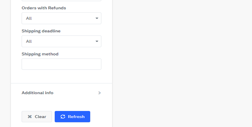The height and width of the screenshot is (127, 252).
Task: Open the Shipping deadline dropdown
Action: [x=61, y=41]
